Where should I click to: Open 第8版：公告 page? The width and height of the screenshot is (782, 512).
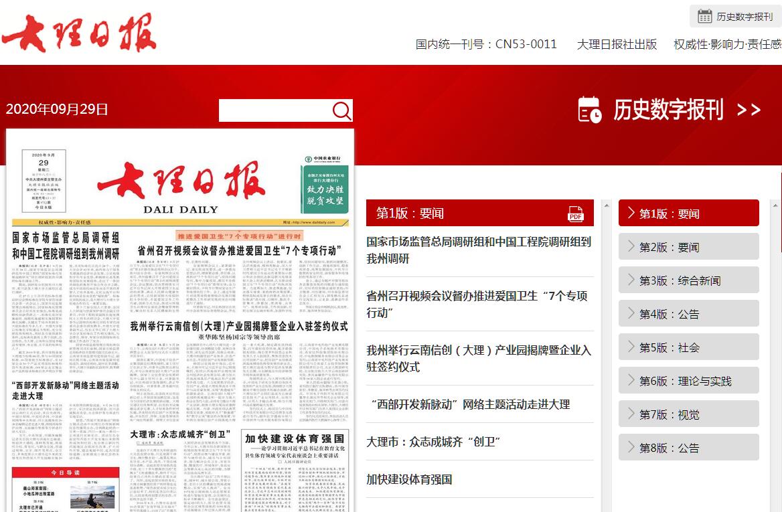689,447
